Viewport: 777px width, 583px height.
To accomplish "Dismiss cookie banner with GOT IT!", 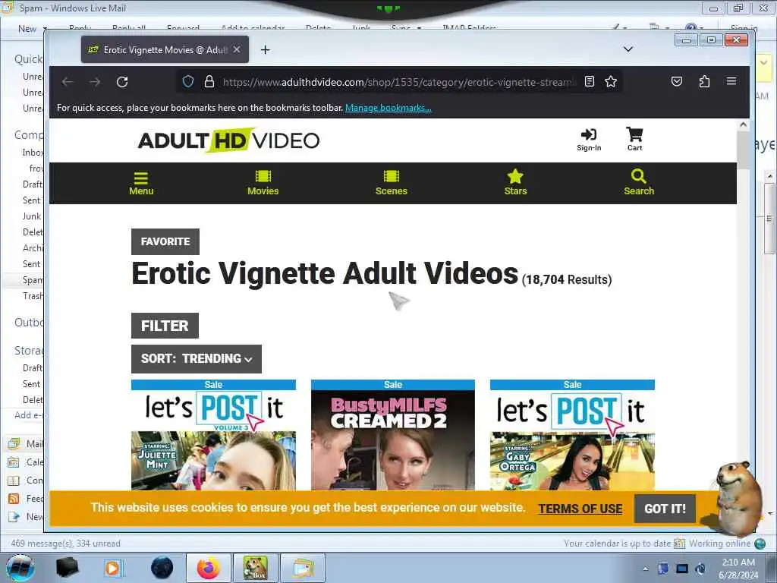I will pos(665,509).
